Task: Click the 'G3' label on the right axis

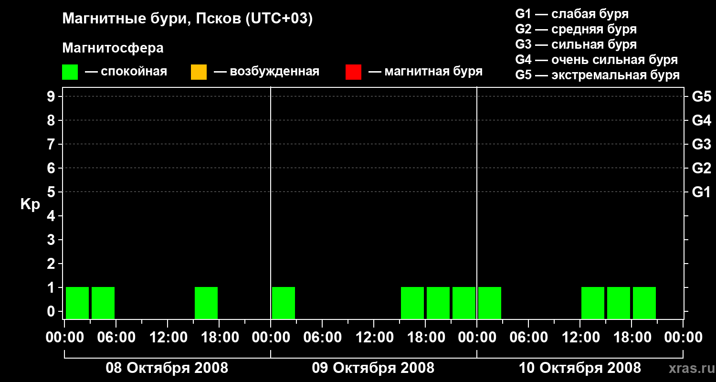Action: [702, 144]
